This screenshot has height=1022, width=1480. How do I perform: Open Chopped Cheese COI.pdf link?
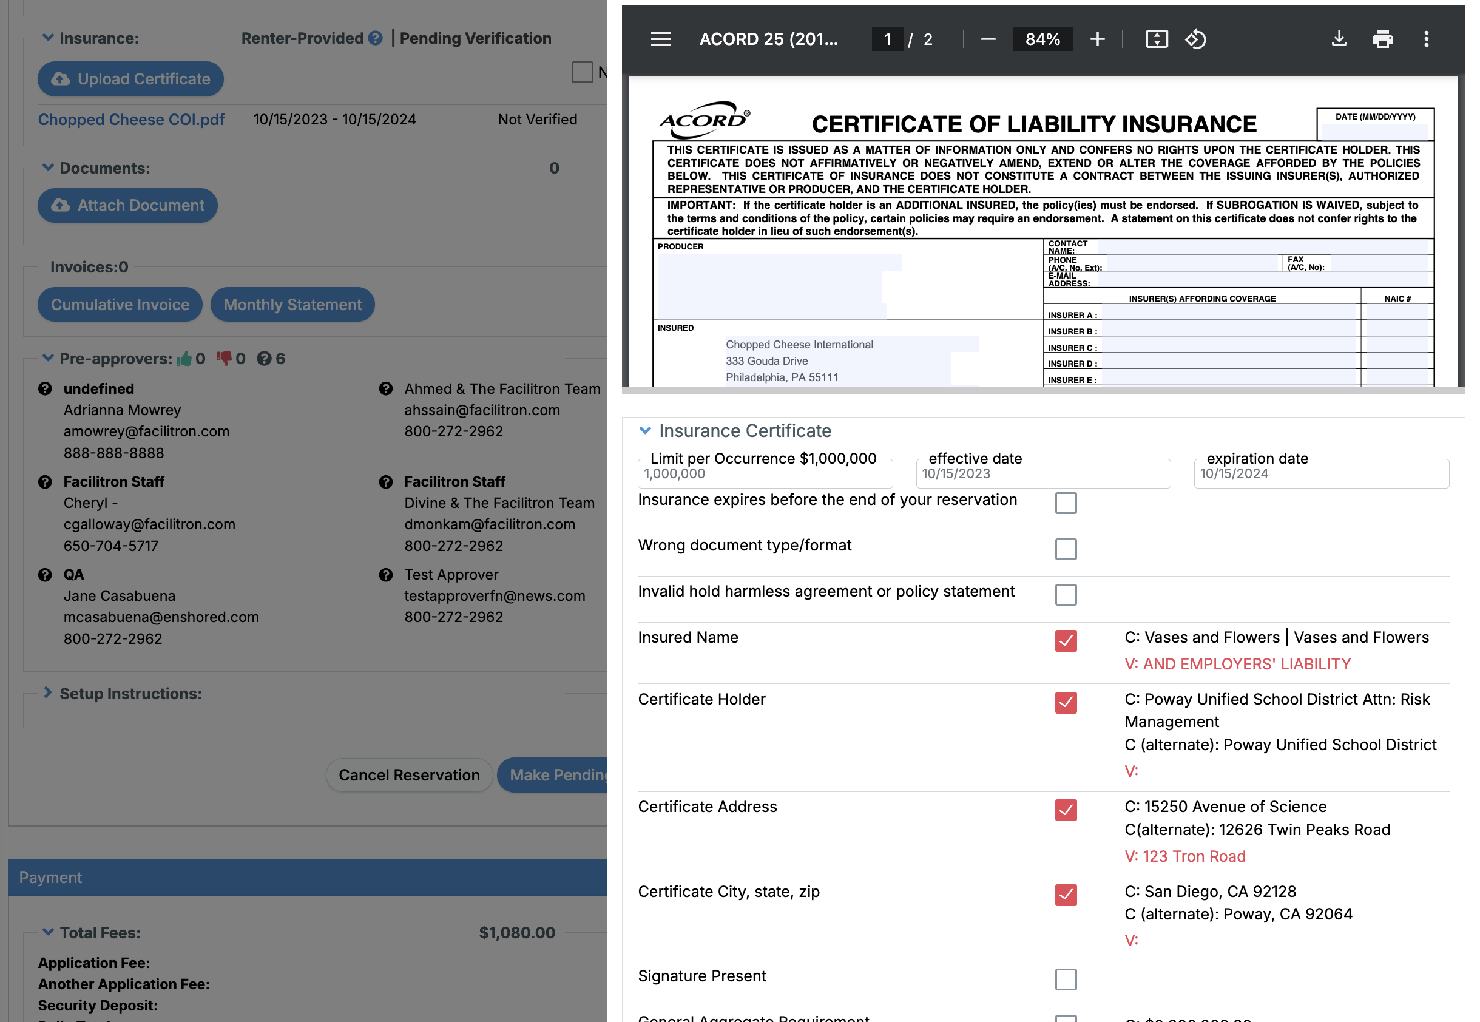[131, 120]
